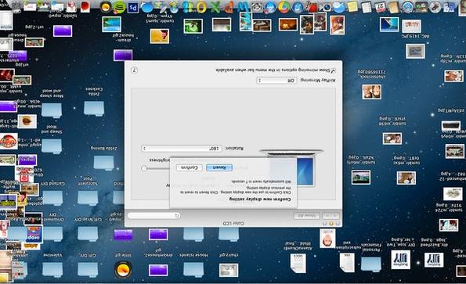Select the little gif file icon
The height and width of the screenshot is (284, 466).
coord(123,270)
